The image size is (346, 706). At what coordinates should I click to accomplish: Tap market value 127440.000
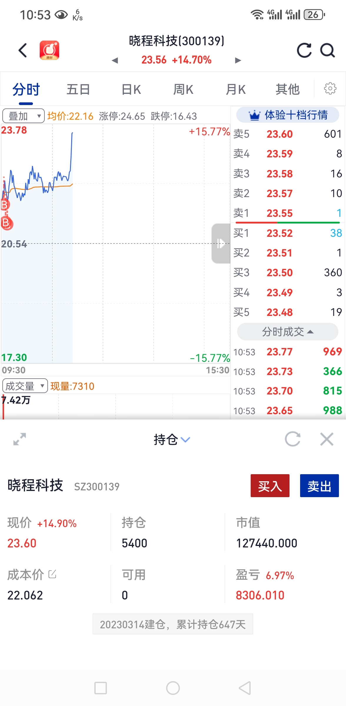[x=267, y=543]
